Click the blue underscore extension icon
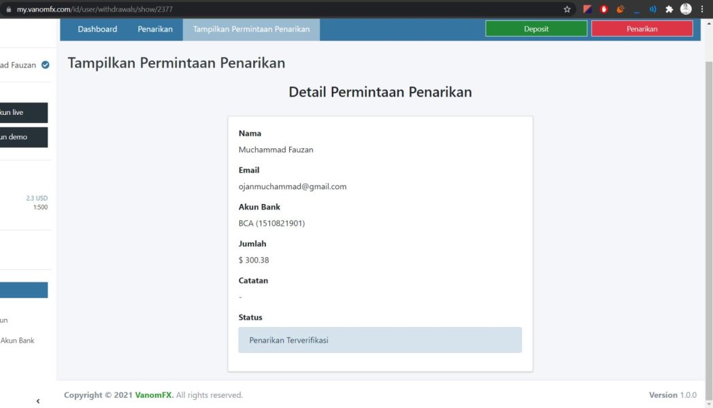The width and height of the screenshot is (713, 408). (637, 10)
